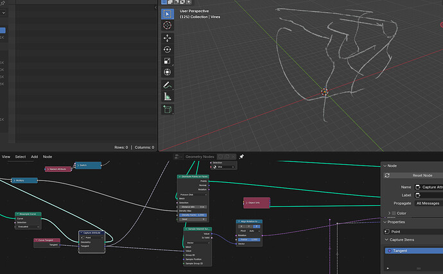Enable X axis in Align Rotation node
This screenshot has width=443, height=274.
[241, 227]
